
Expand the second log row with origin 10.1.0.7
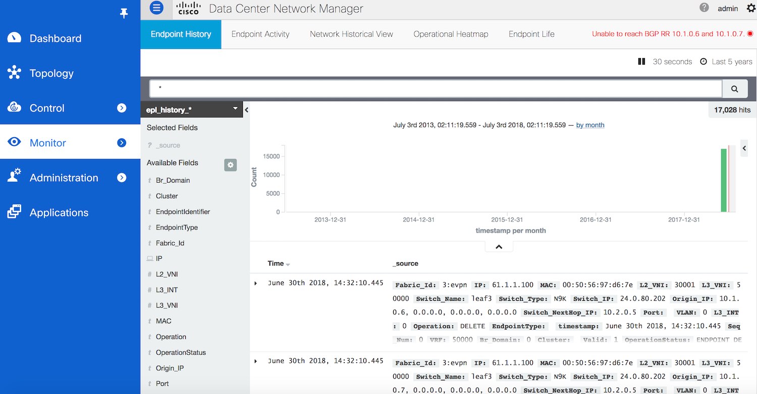point(256,361)
